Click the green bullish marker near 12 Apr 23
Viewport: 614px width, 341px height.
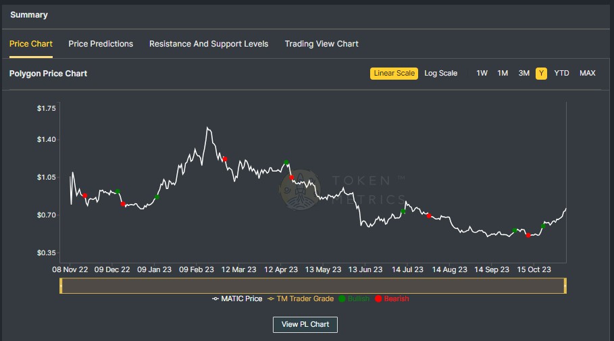(286, 163)
